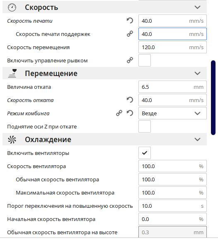Click the Перемещение section title
Viewport: 218px width, 240px height.
click(x=51, y=74)
